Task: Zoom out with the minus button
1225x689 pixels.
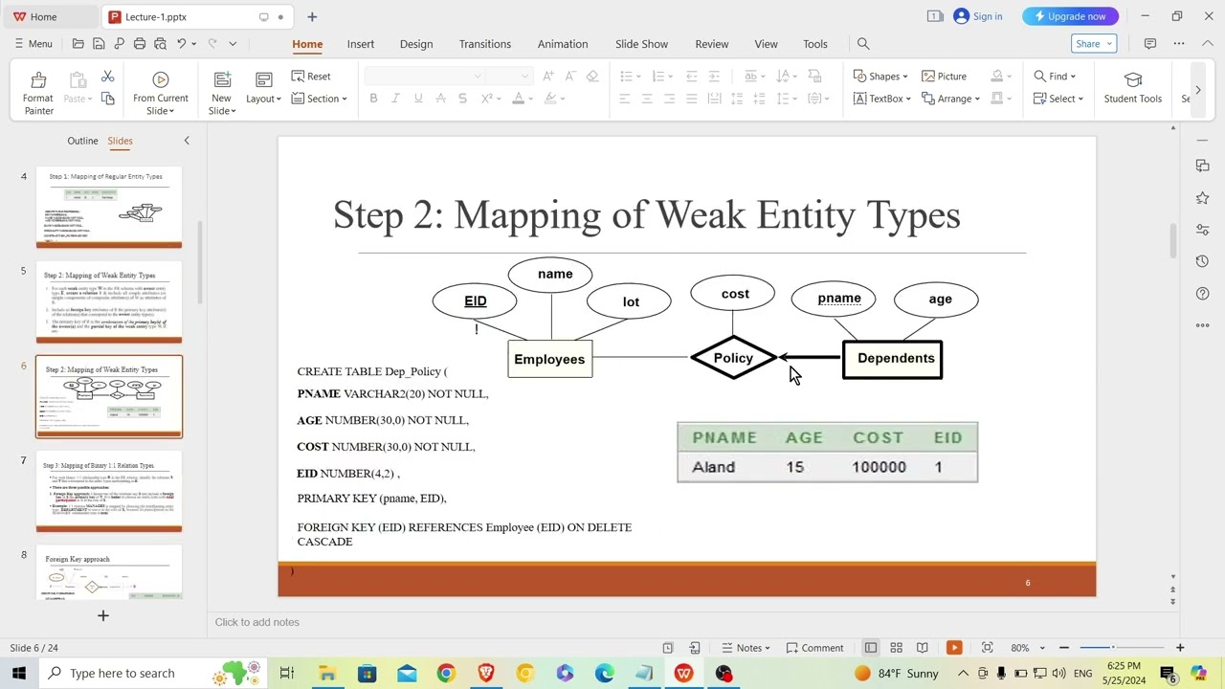Action: pos(1063,648)
